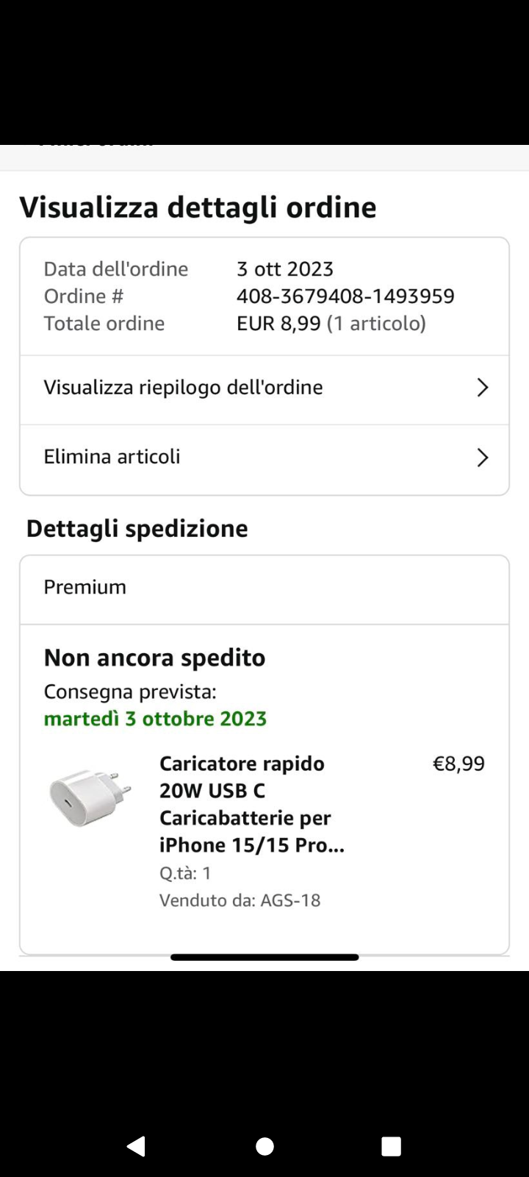Tap the Premium shipping label
Screen dimensions: 529x1177
(84, 587)
